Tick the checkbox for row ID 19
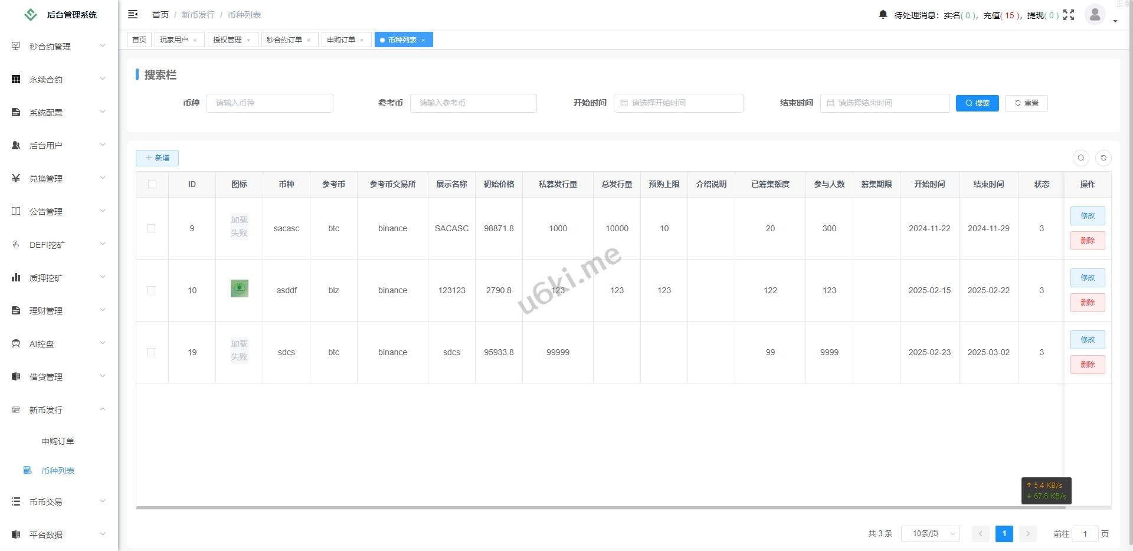 (151, 352)
